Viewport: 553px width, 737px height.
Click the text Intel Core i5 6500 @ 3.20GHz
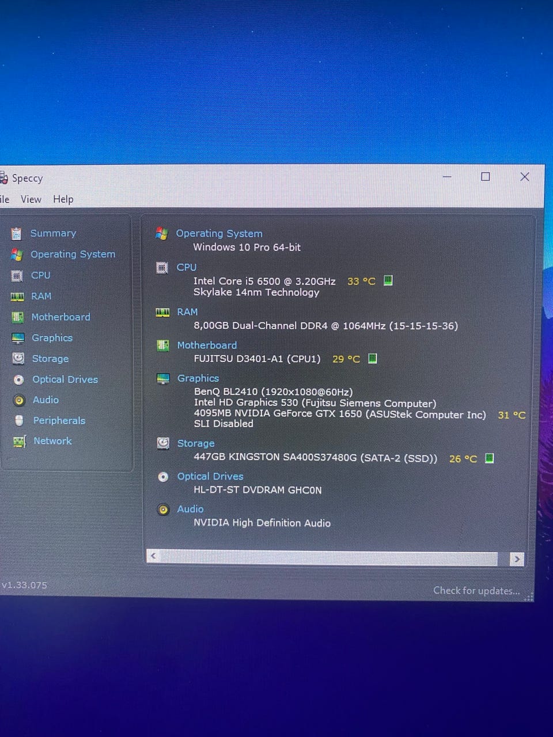point(264,281)
